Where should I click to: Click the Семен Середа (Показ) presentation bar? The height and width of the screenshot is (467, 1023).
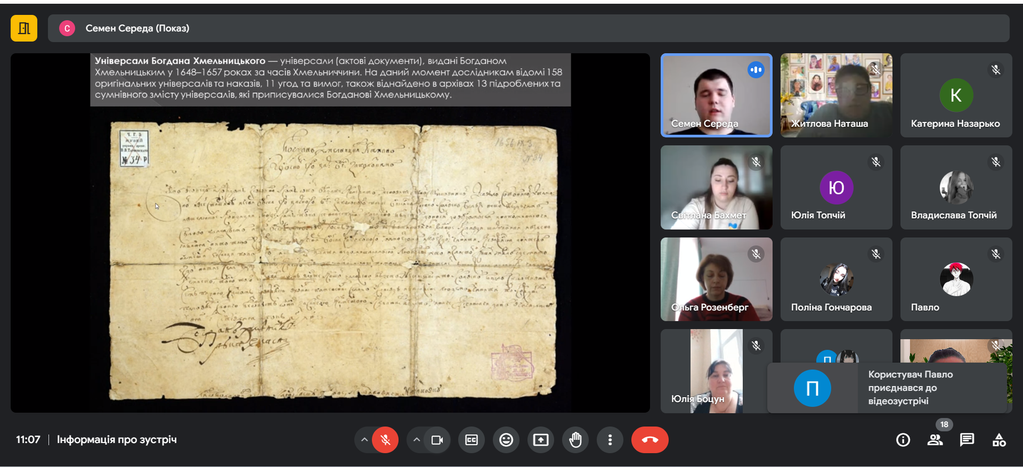point(527,28)
